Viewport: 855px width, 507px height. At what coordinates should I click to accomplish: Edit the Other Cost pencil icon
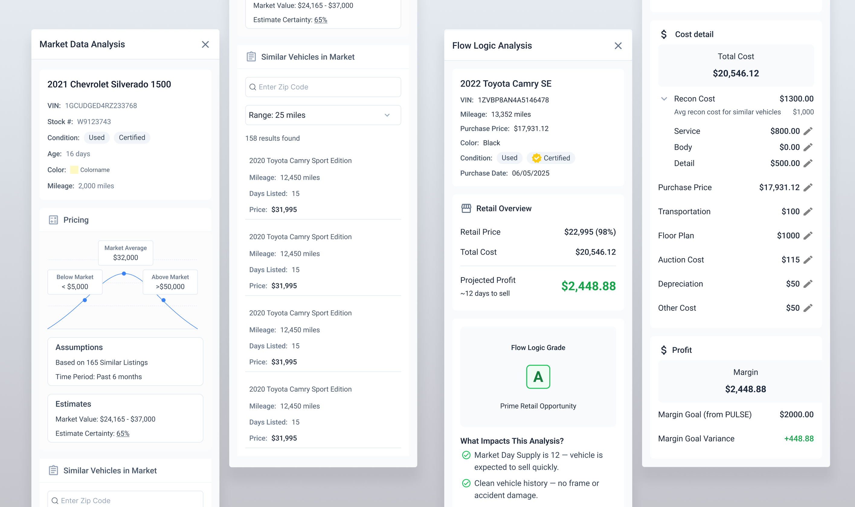click(x=808, y=308)
